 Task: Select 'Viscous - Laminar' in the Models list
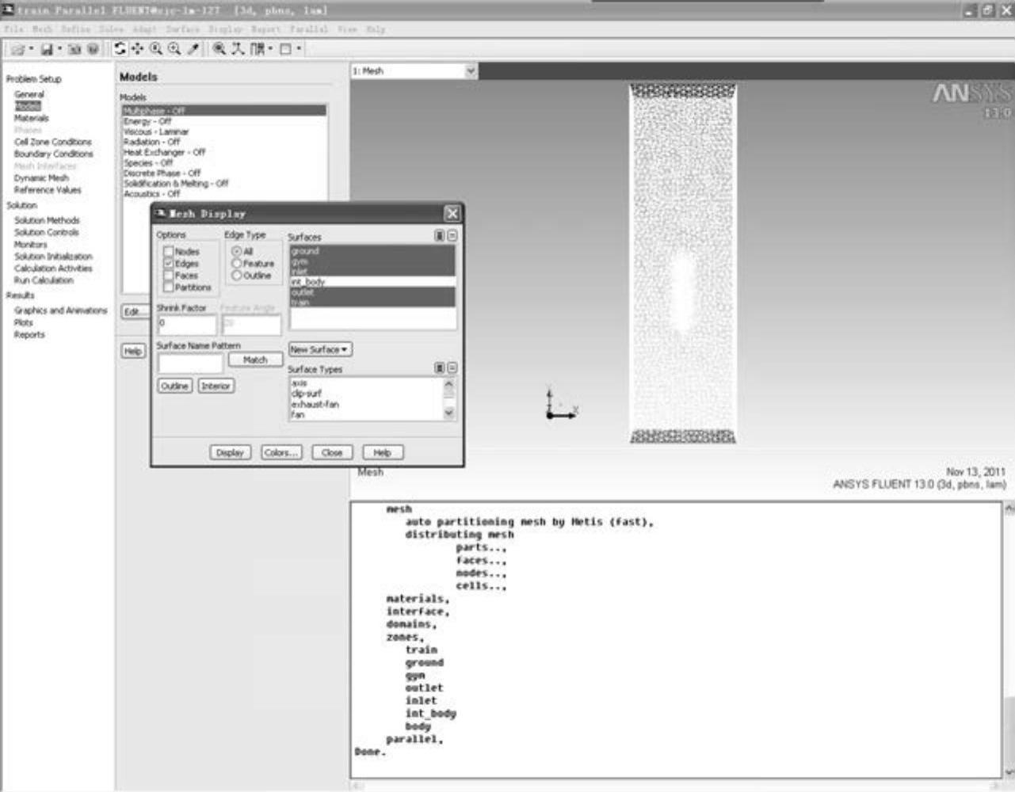click(x=223, y=131)
